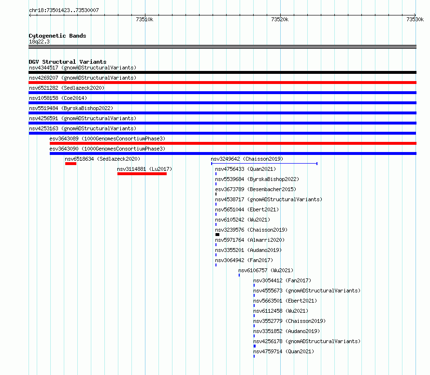
Task: Open nsv6106757 (Wu2021) label
Action: click(266, 270)
